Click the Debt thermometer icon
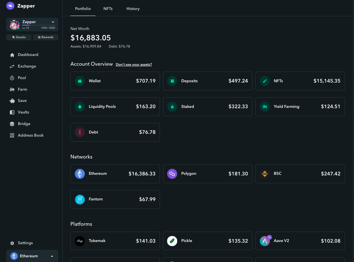This screenshot has width=354, height=262. [x=80, y=132]
